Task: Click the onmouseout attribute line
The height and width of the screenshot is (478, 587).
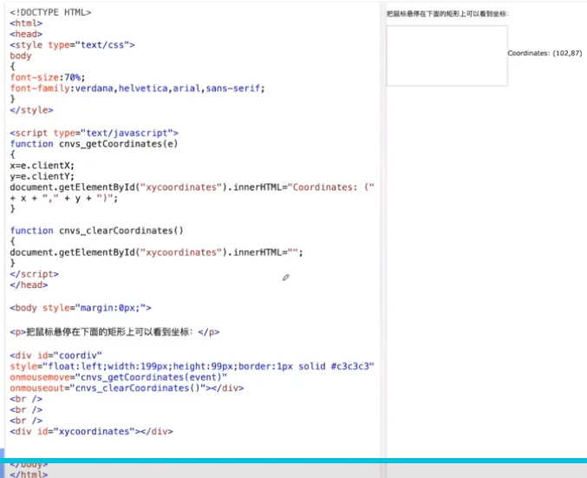Action: pos(127,388)
